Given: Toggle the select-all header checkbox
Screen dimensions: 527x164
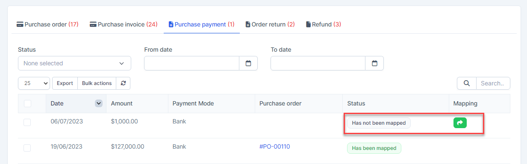Looking at the screenshot, I should tap(27, 103).
